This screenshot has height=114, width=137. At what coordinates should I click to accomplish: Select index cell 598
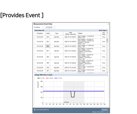click(48, 68)
